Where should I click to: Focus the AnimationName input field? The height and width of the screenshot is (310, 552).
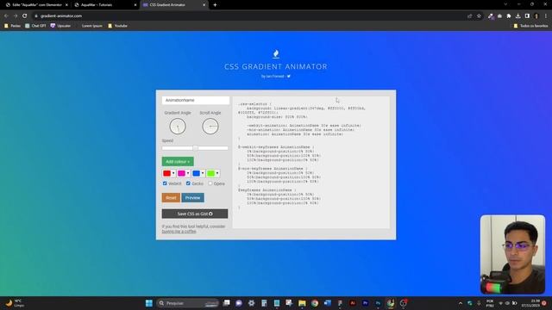coord(196,100)
